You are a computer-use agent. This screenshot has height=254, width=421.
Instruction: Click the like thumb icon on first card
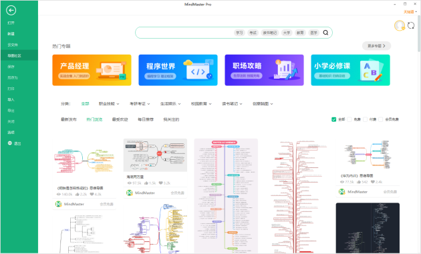tap(78, 194)
